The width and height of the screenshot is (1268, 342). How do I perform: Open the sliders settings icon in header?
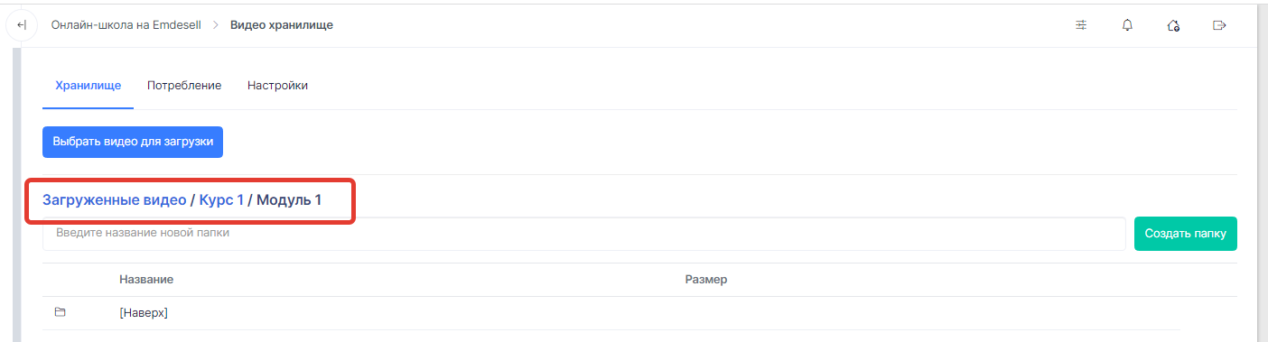tap(1081, 25)
